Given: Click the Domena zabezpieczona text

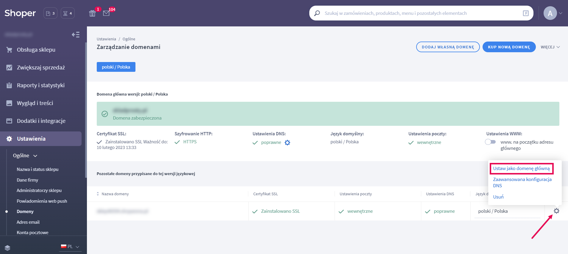Looking at the screenshot, I should click(x=137, y=118).
